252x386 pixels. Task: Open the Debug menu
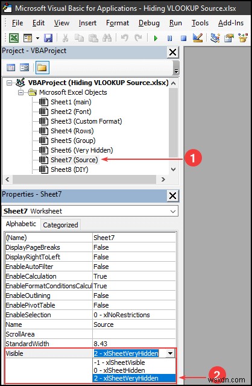[x=149, y=23]
